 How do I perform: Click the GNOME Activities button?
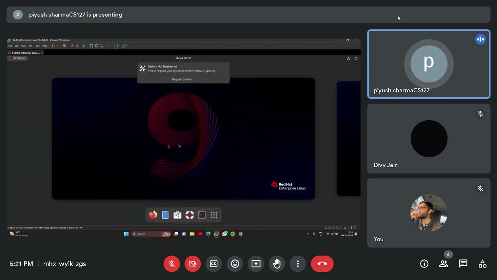[x=17, y=58]
